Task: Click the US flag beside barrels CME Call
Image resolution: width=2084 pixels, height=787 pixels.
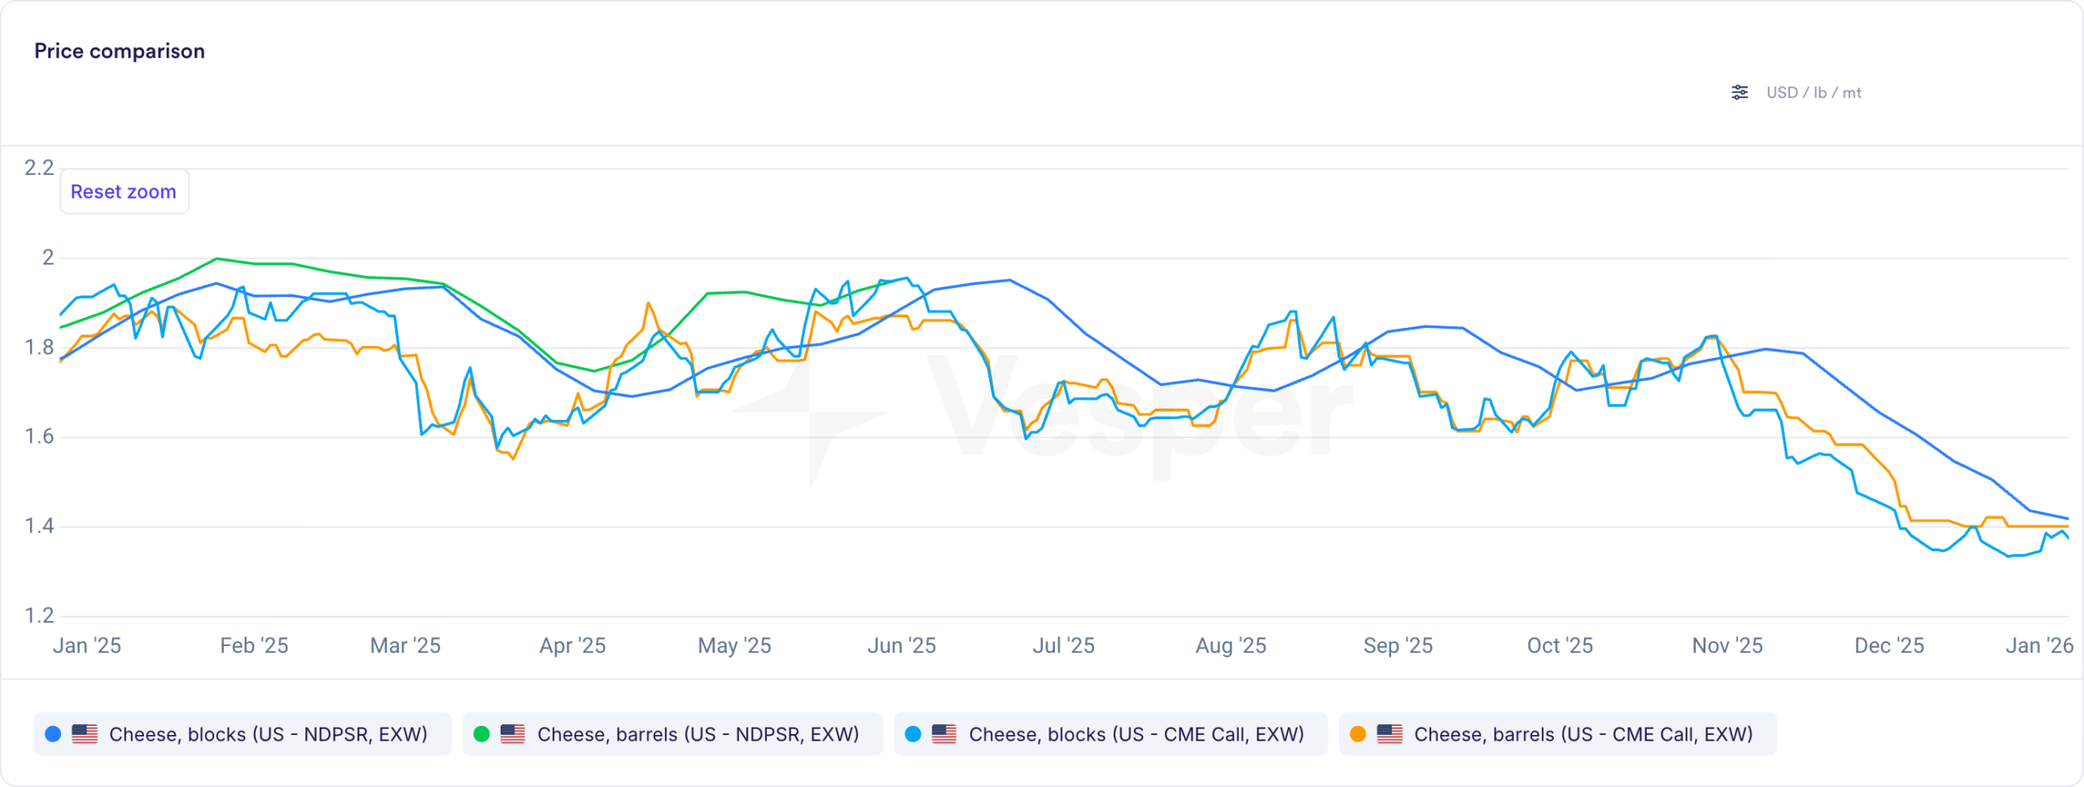Action: 1390,734
